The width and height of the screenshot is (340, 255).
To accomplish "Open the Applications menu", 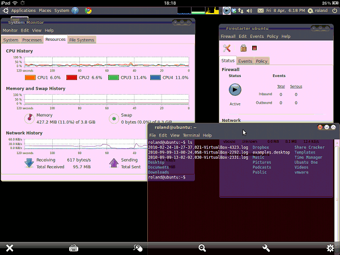I will click(x=23, y=10).
